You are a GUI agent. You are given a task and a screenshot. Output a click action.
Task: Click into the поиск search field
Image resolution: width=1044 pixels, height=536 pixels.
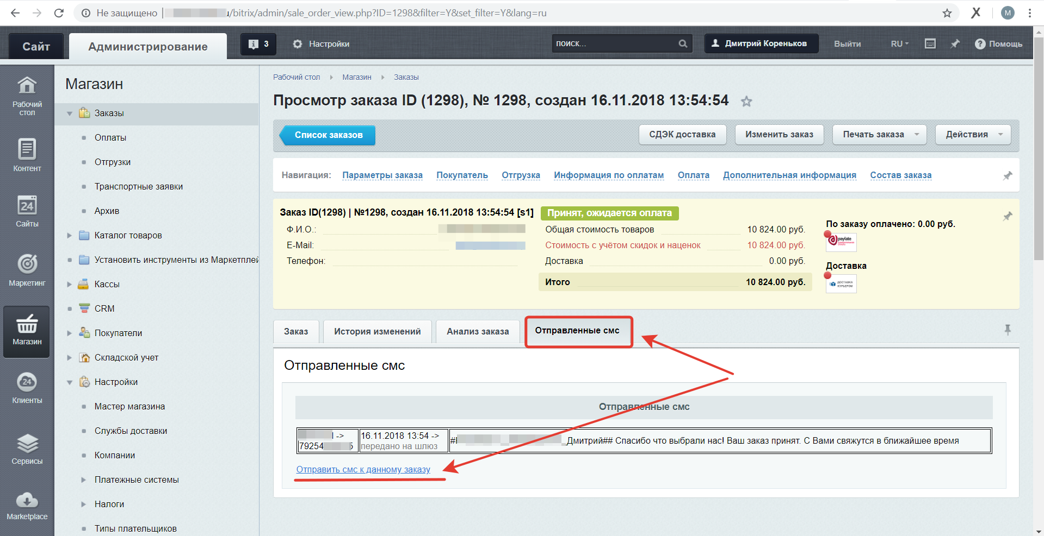(615, 43)
